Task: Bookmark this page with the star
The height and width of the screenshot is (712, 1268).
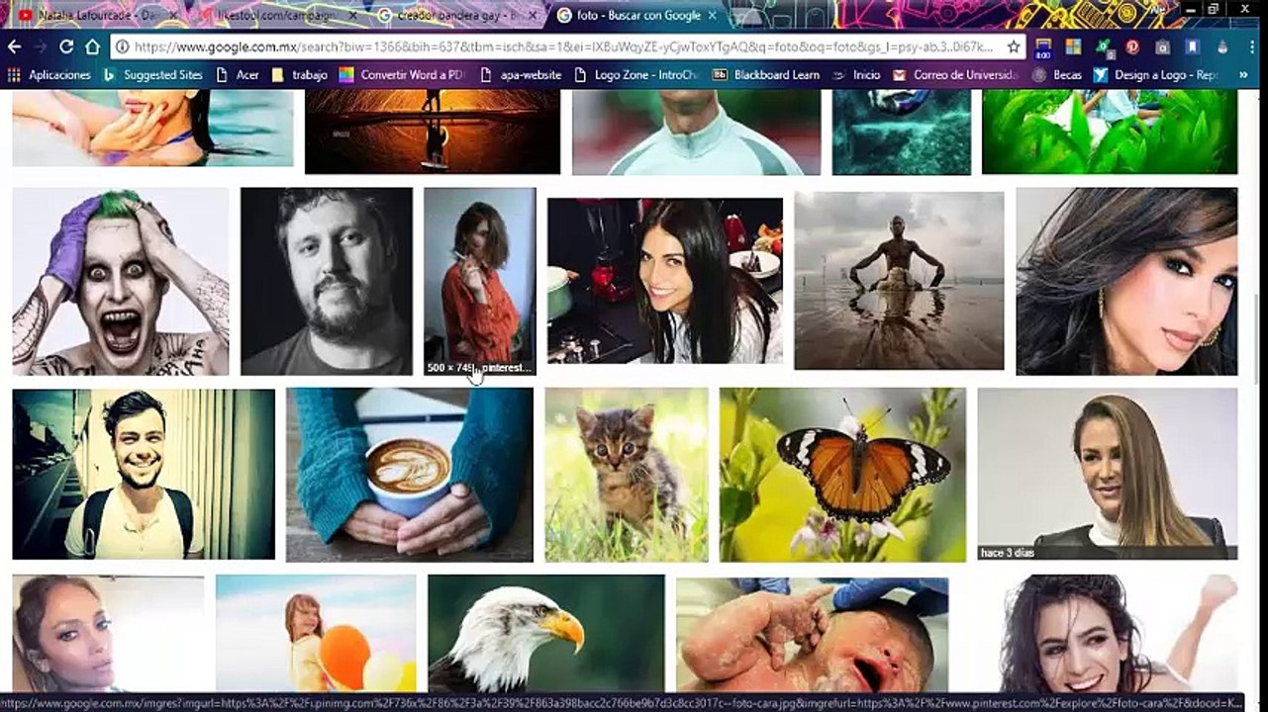Action: pyautogui.click(x=1014, y=46)
